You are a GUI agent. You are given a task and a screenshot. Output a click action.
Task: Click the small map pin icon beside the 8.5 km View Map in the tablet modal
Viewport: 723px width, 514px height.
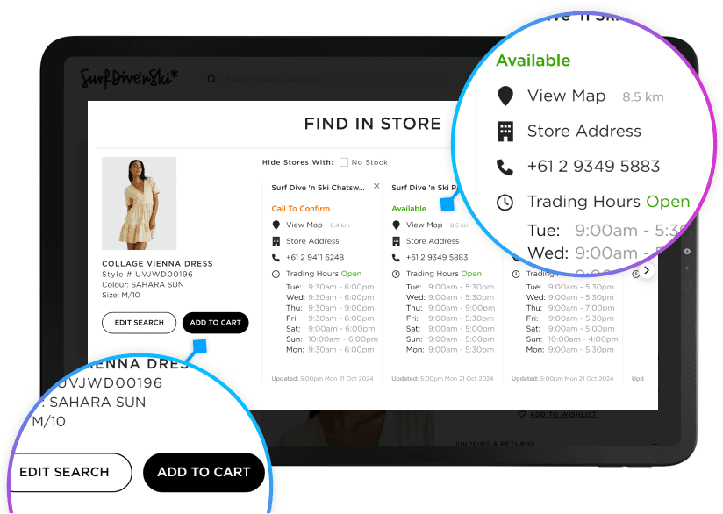click(x=396, y=225)
